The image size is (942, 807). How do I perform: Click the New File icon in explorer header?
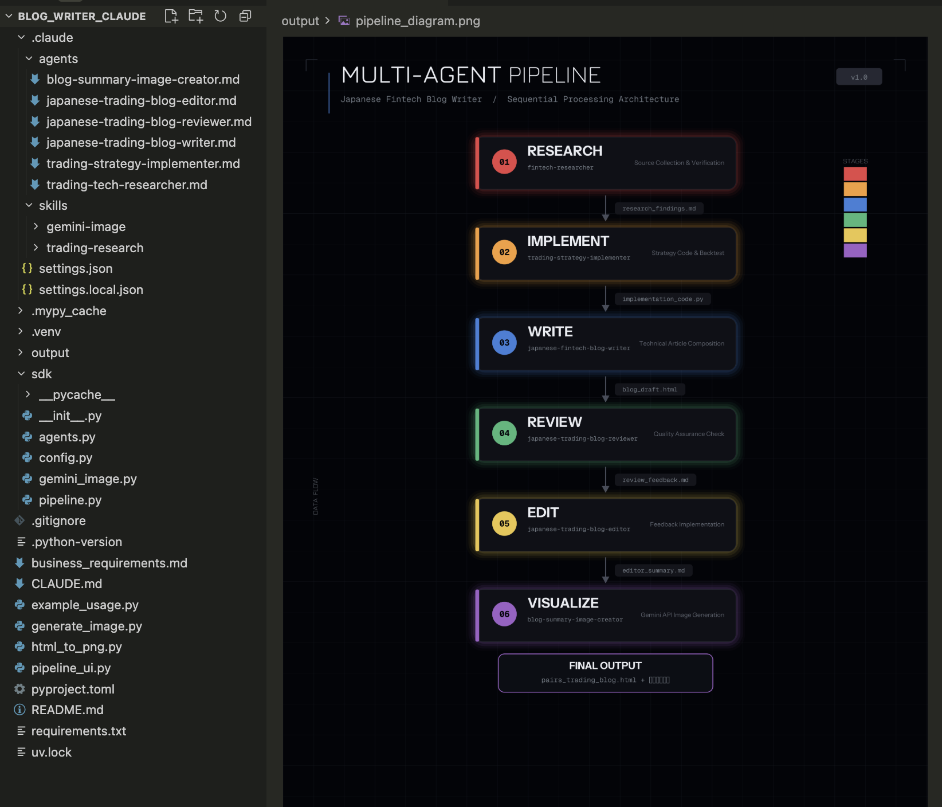pos(171,16)
